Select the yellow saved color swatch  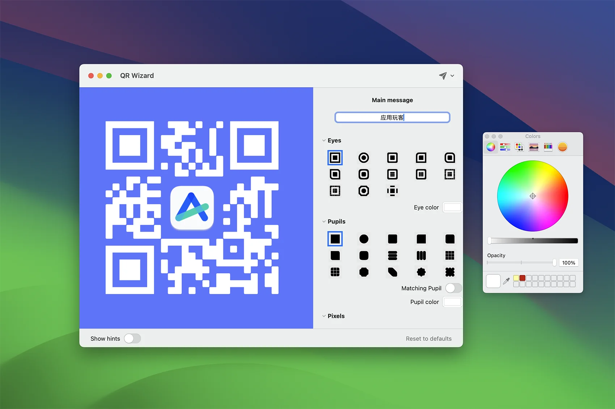(x=516, y=278)
